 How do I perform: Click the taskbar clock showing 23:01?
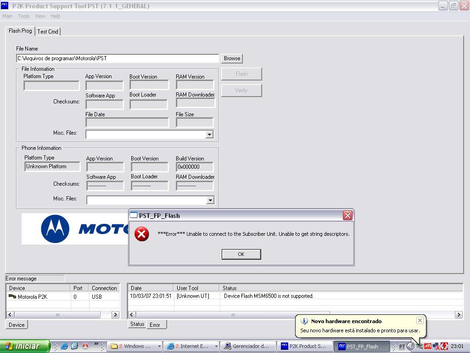(457, 346)
